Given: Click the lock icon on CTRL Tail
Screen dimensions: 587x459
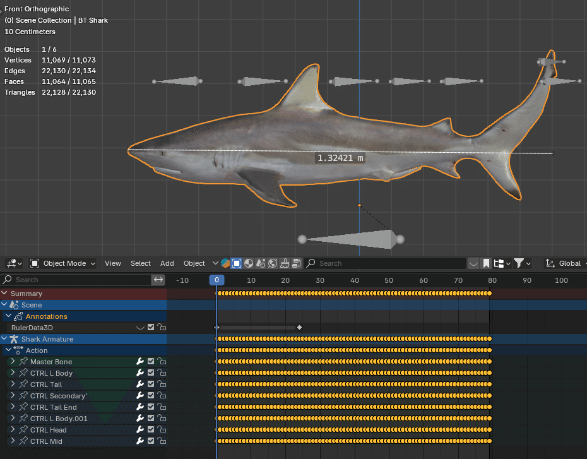Looking at the screenshot, I should tap(162, 384).
